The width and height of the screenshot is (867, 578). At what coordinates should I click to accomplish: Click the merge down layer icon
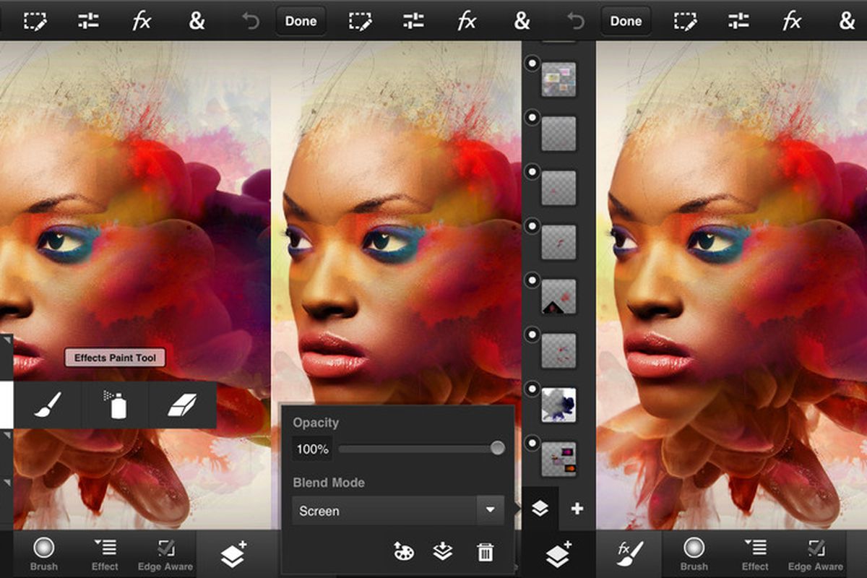point(443,553)
